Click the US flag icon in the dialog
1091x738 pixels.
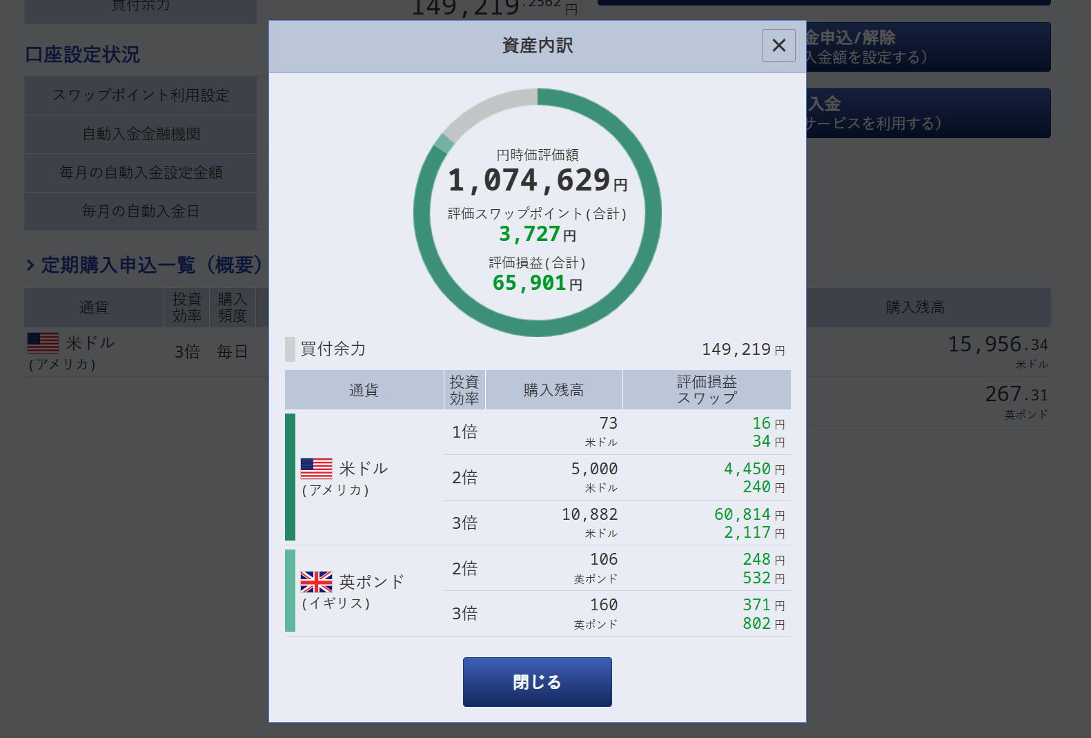pyautogui.click(x=316, y=469)
